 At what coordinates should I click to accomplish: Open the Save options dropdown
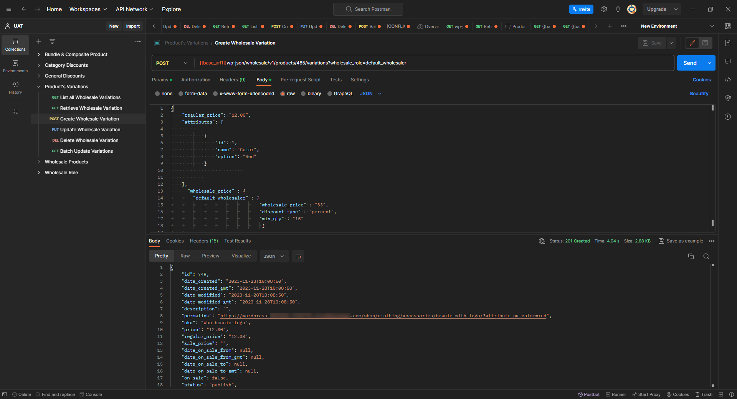pos(671,43)
